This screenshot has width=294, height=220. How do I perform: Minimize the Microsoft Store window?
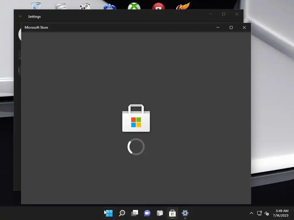coord(218,27)
